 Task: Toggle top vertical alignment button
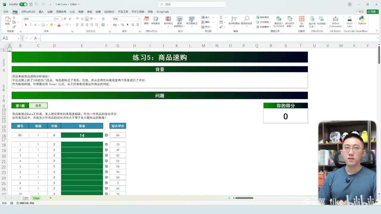pos(77,19)
